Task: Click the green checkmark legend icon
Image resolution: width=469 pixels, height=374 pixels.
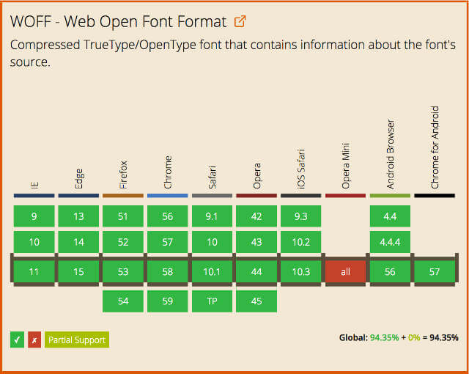Action: [18, 340]
